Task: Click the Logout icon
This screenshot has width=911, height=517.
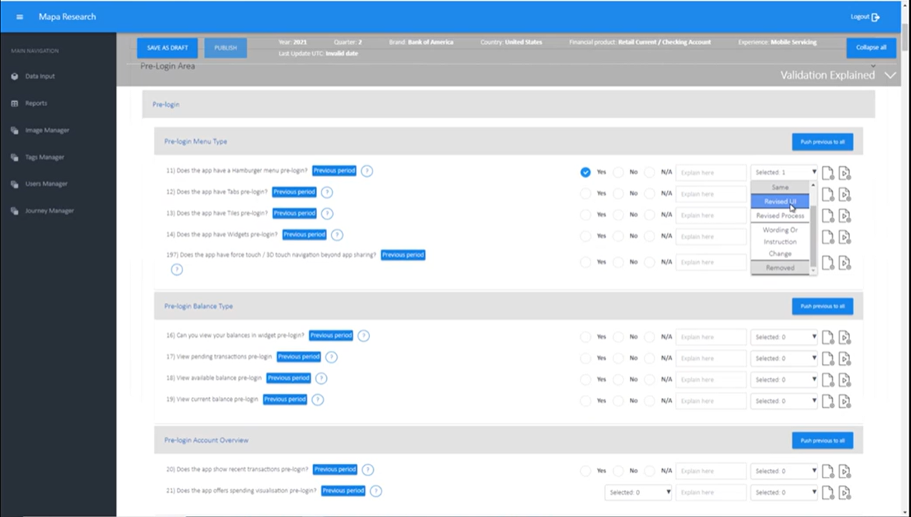Action: (875, 18)
